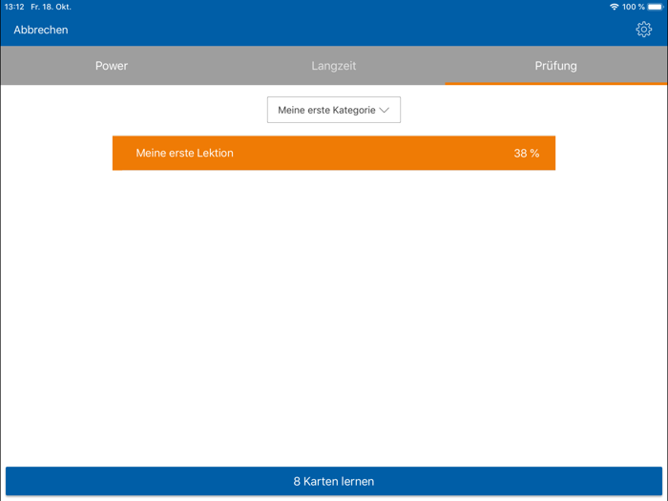The height and width of the screenshot is (501, 668).
Task: Open the Meine erste Kategorie dropdown
Action: 334,110
